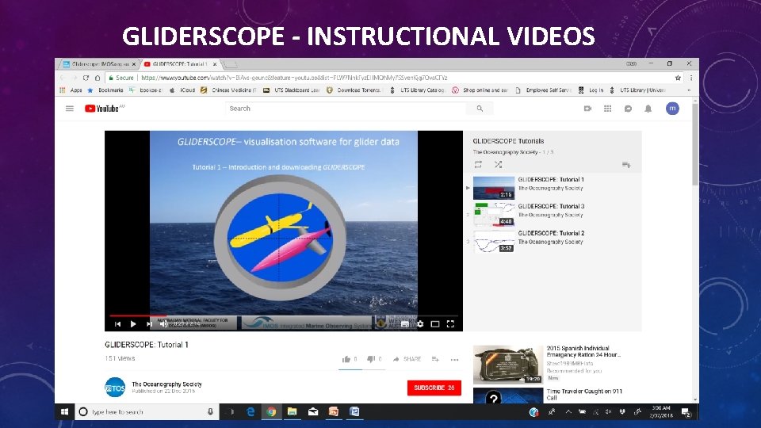Open GLIDERSCOPE: Tutorial 1 playlist thumbnail
761x428 pixels.
click(x=494, y=187)
